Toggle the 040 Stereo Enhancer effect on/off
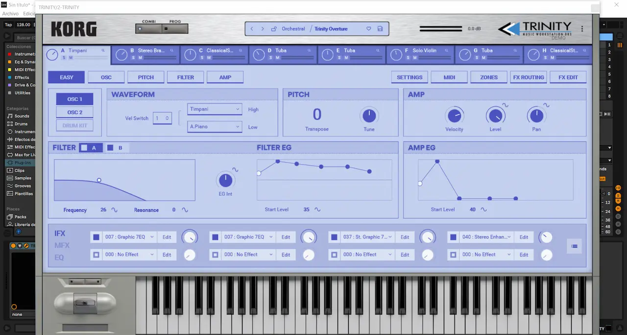 tap(453, 237)
